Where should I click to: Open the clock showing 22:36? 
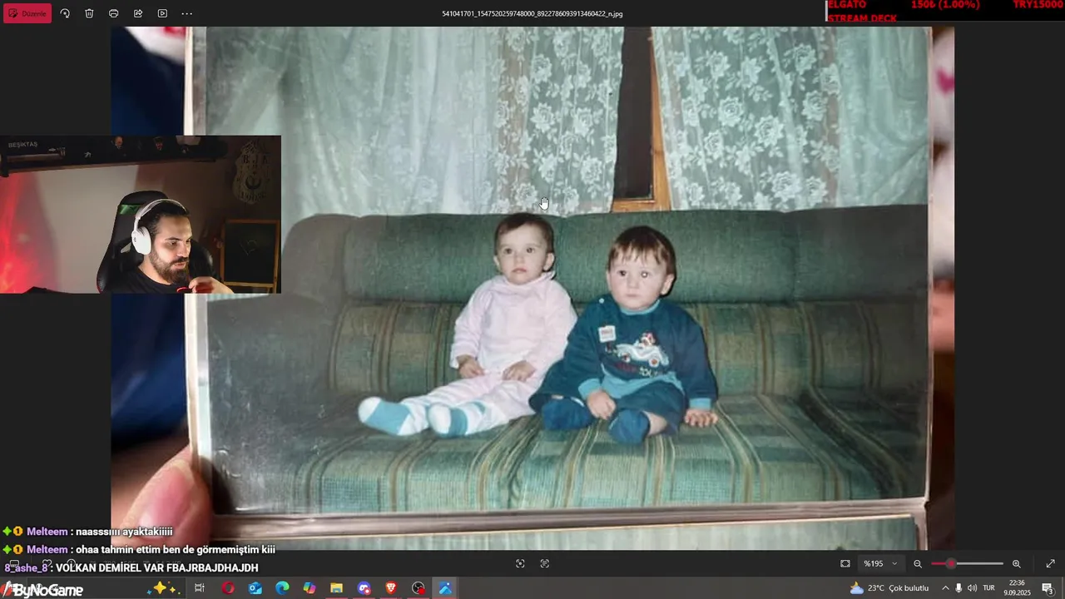coord(1017,588)
